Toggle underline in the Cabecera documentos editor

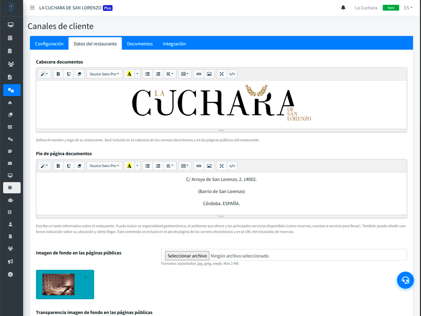click(69, 74)
